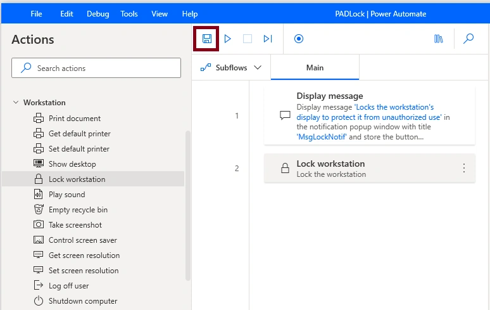Click the power icon beside Shutdown computer
The image size is (490, 310).
click(39, 301)
